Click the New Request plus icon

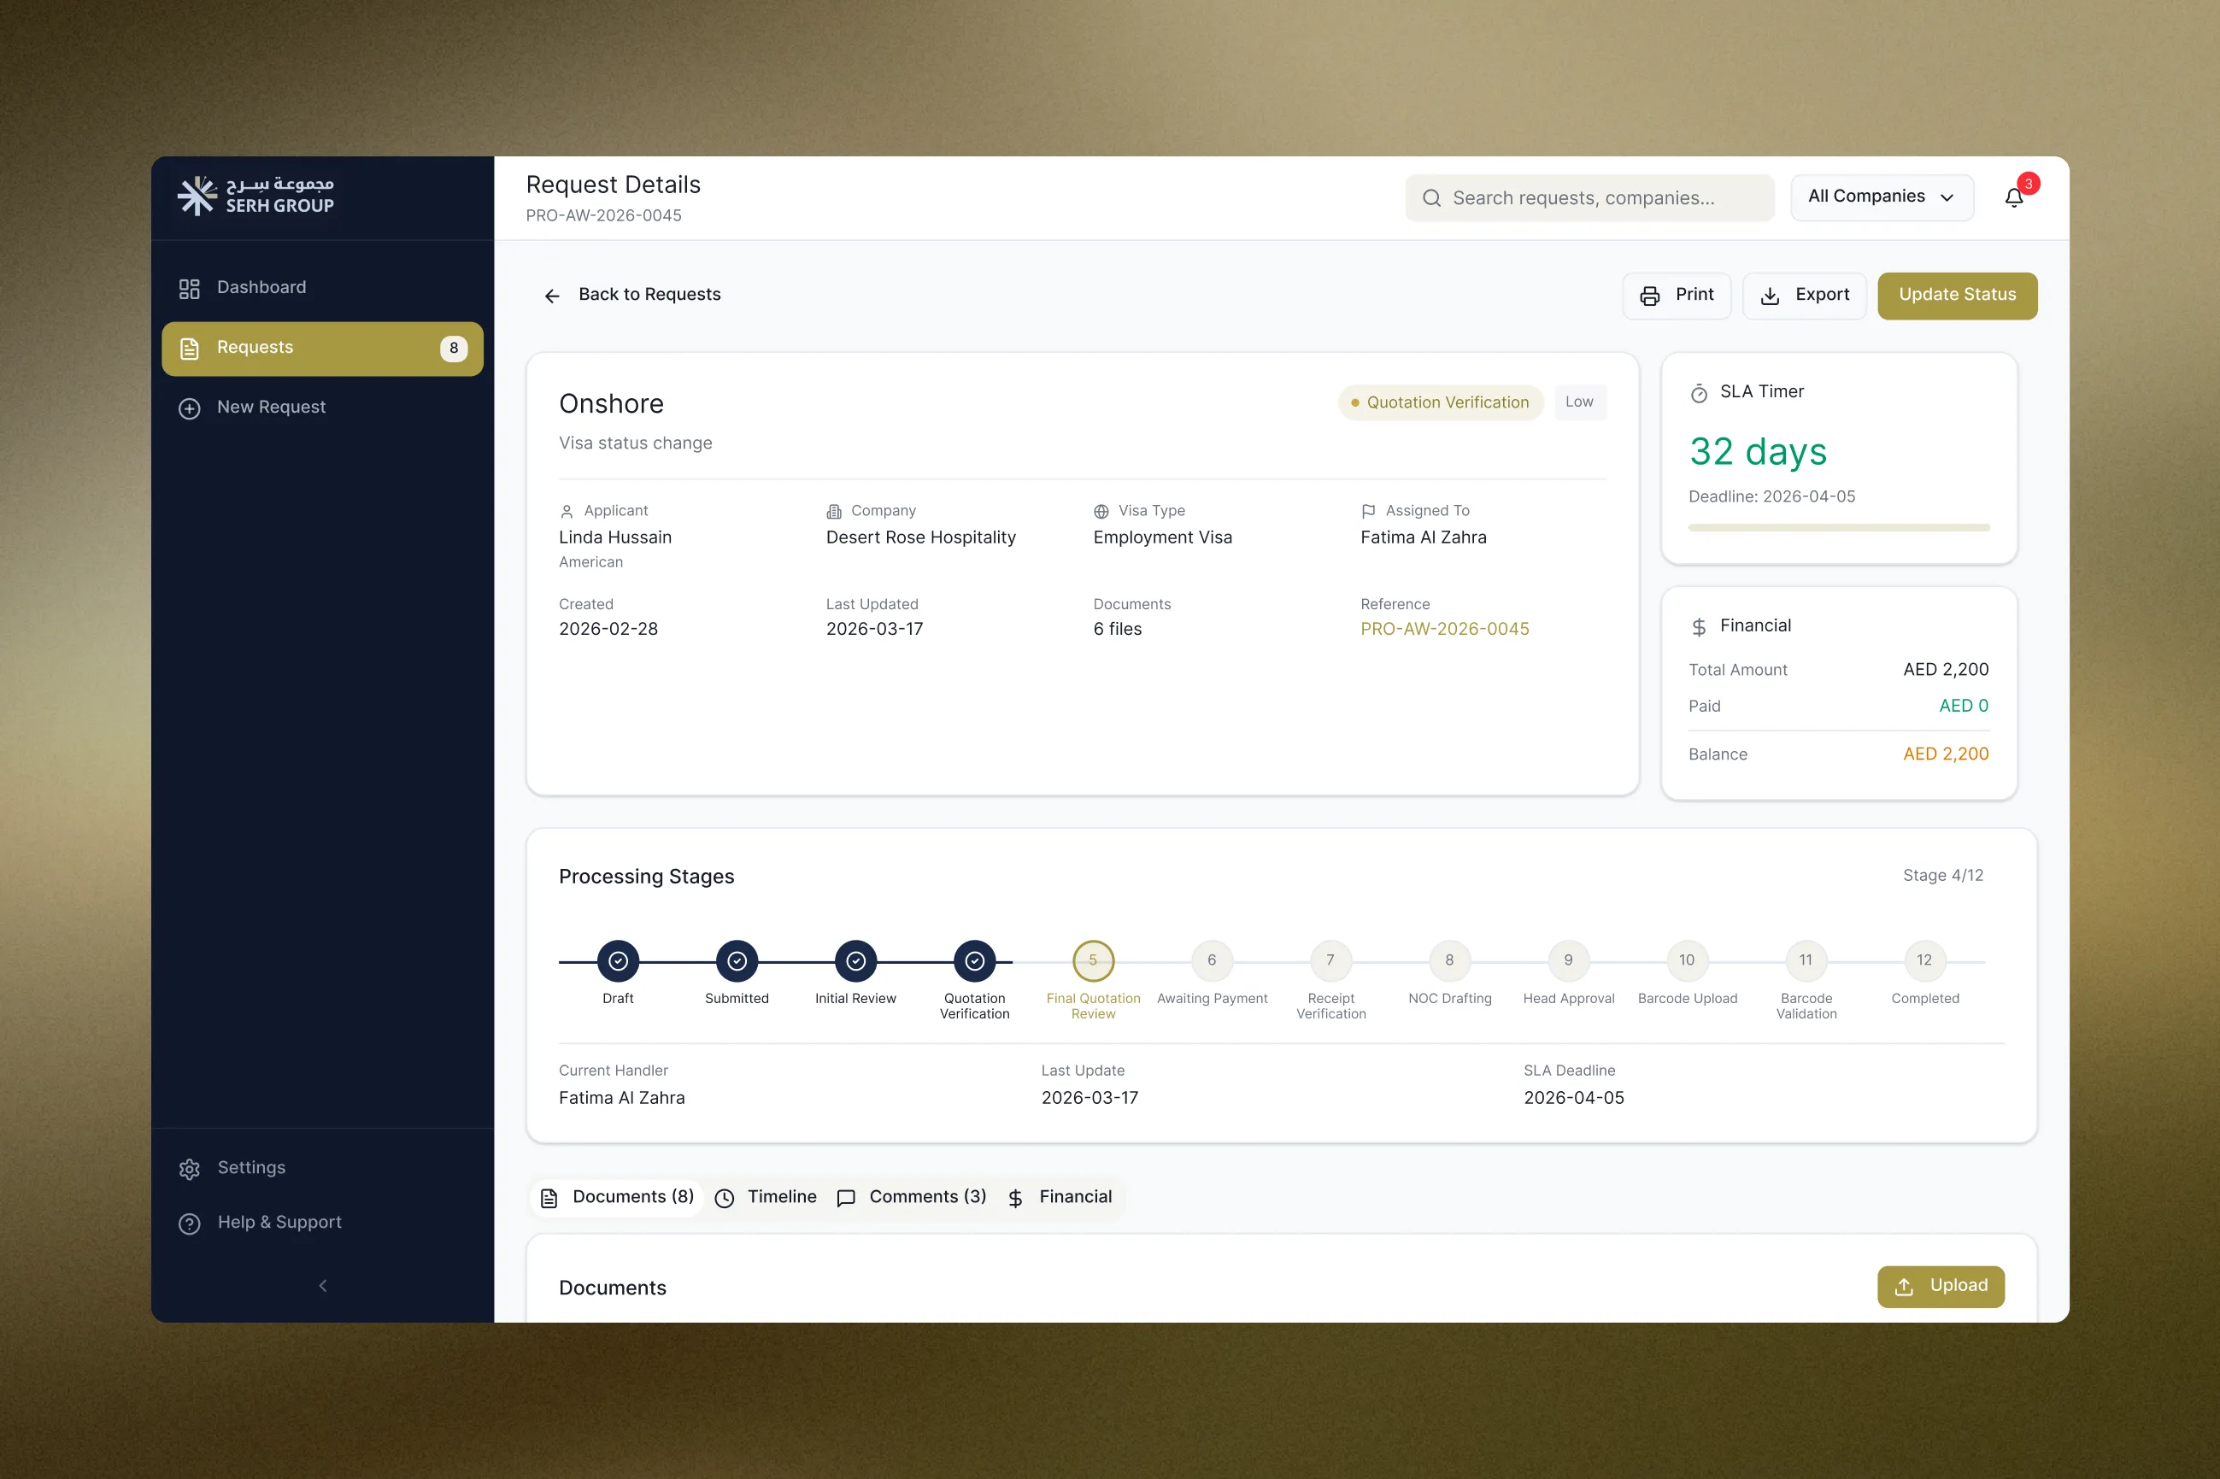(190, 408)
